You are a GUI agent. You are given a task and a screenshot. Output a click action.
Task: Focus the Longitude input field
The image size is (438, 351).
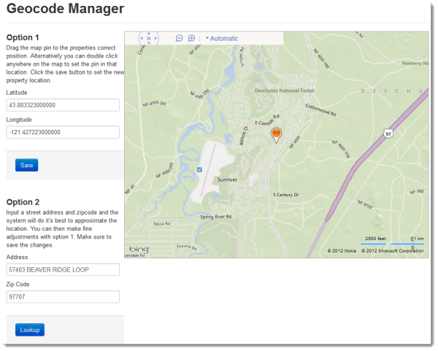coord(63,132)
